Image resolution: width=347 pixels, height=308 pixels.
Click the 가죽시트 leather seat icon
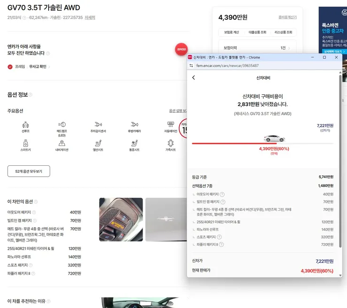tap(170, 143)
